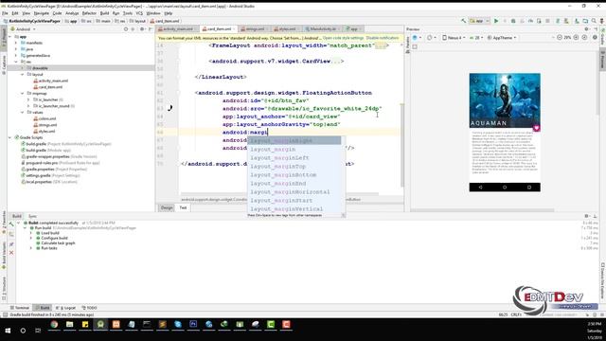Click the status bar tool-window toggle icon
606x341 pixels.
tap(5, 314)
